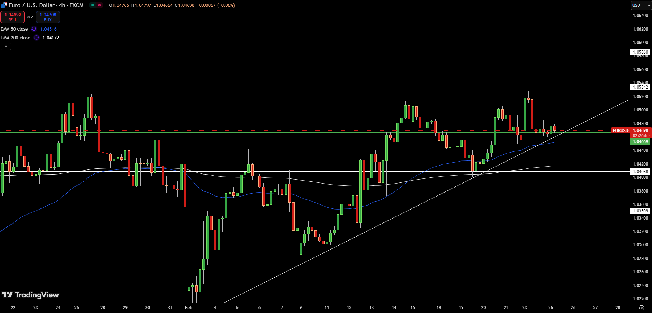Click the EMA 200 indicator refresh icon

pos(37,38)
